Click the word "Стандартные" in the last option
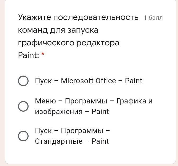 coord(59,141)
